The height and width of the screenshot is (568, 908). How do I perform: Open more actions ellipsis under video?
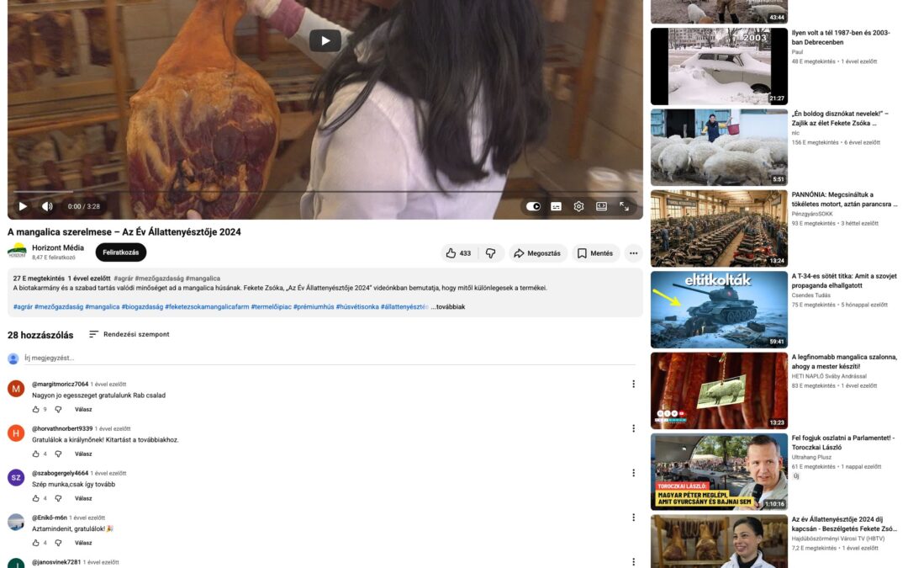pos(634,253)
